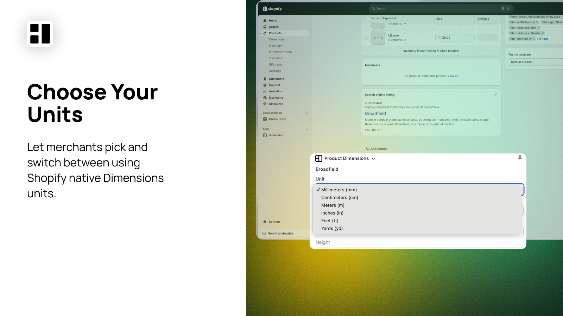Remove the filter-thickness: Thin tag
Viewport: 563px width, 316px height.
[538, 28]
